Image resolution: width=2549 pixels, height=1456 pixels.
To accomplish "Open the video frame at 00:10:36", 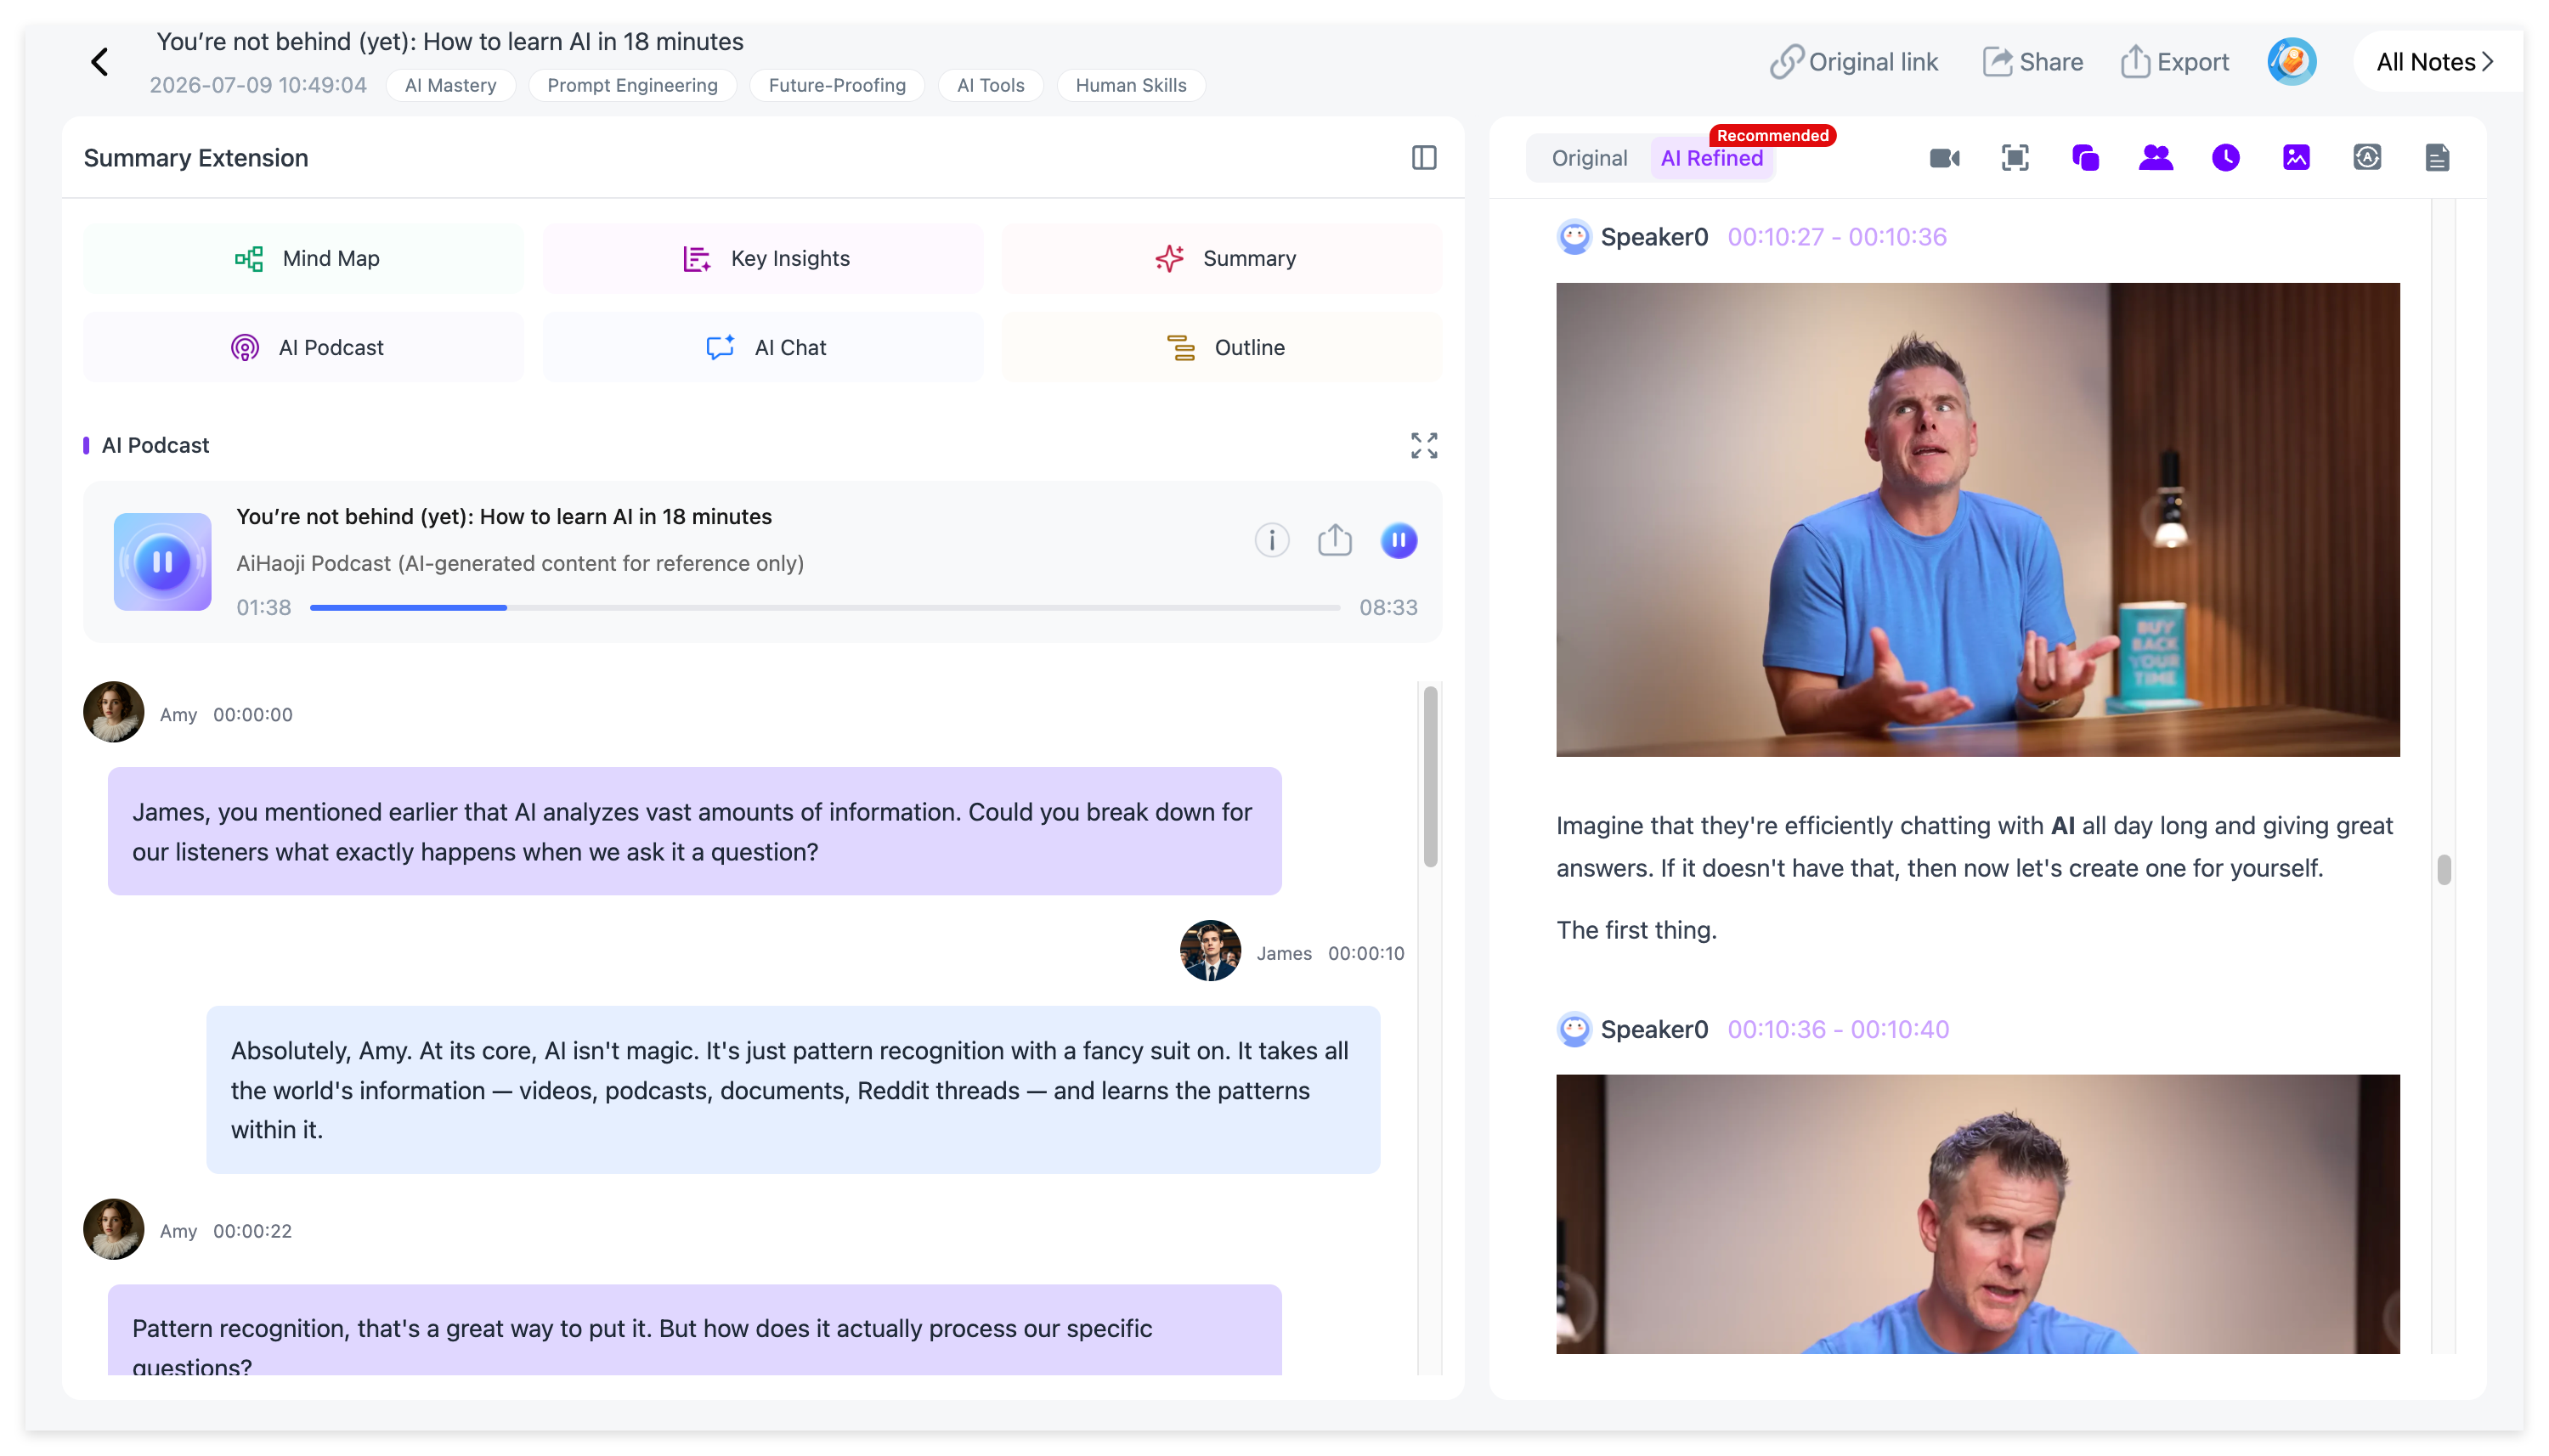I will click(x=1977, y=1215).
